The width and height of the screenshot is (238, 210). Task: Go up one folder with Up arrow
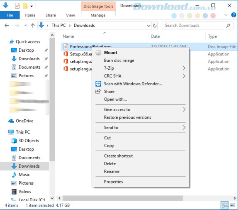[x=33, y=25]
